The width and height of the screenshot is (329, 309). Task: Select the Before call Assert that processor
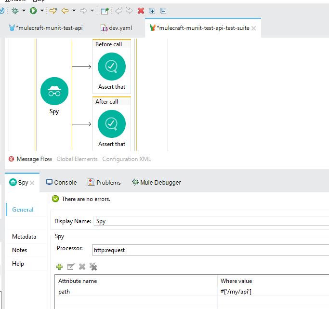pyautogui.click(x=112, y=67)
